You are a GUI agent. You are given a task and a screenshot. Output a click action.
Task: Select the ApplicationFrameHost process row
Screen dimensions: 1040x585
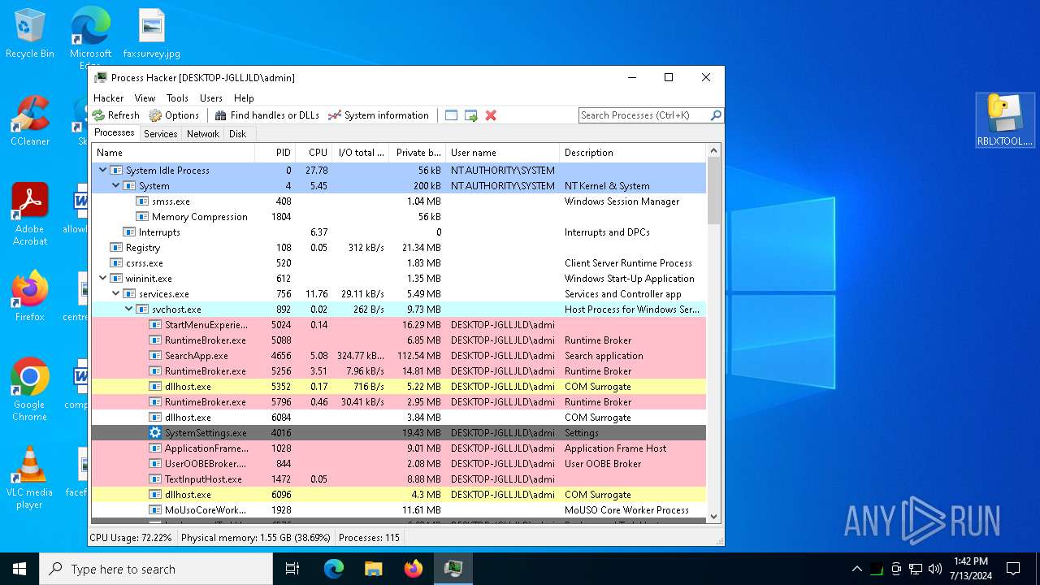(399, 448)
